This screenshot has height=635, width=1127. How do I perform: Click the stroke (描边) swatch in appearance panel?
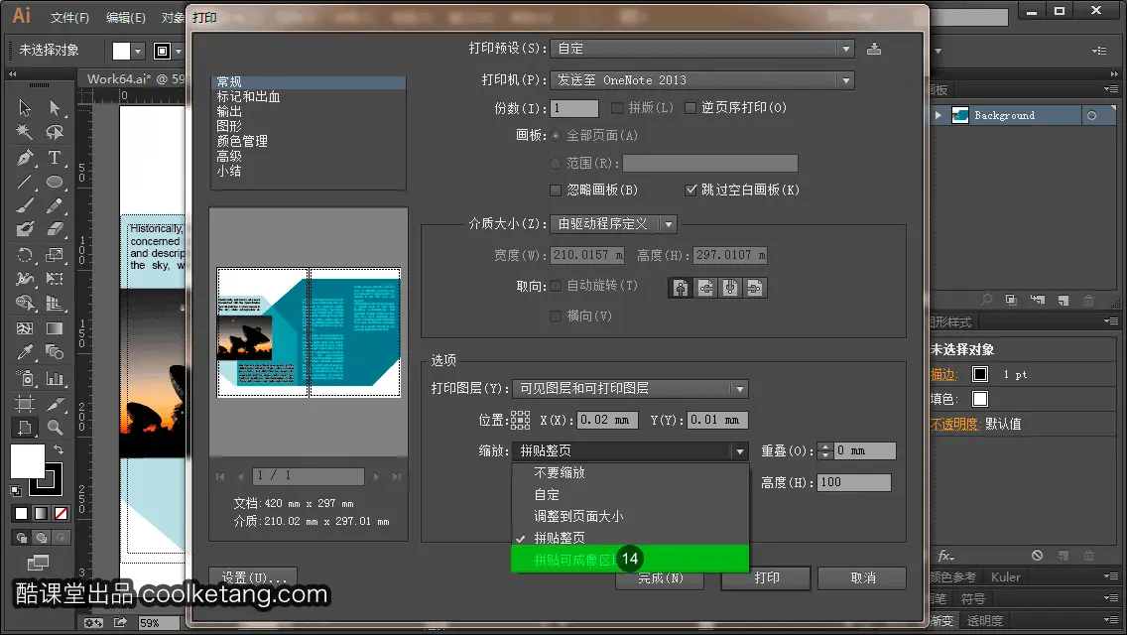pos(979,374)
